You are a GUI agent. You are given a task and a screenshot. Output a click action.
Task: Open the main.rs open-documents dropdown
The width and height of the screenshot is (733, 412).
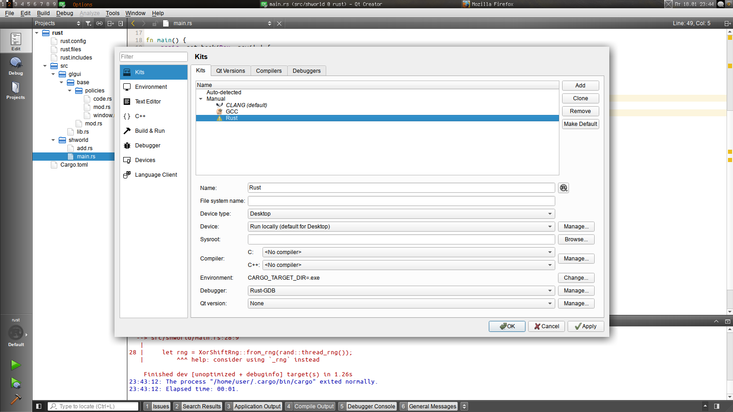[x=218, y=23]
